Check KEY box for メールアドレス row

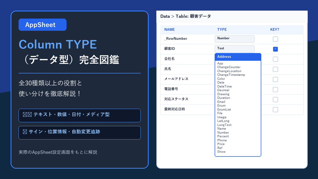[275, 80]
